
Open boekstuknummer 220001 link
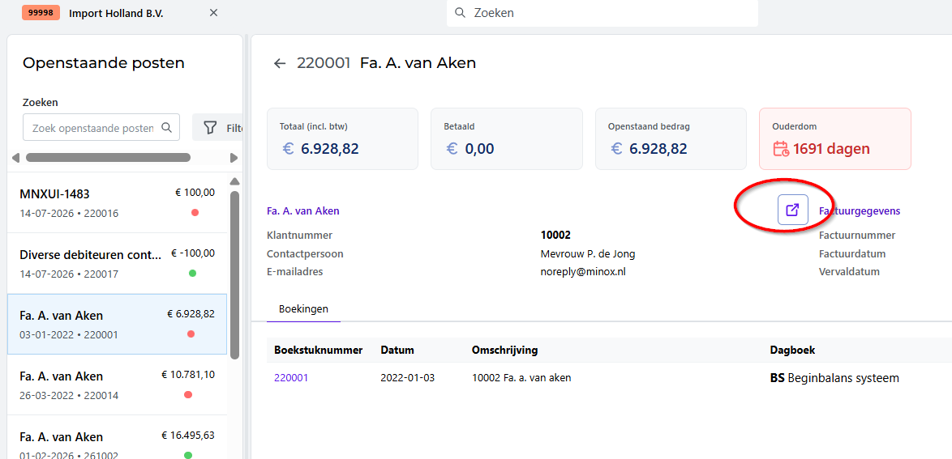tap(291, 378)
